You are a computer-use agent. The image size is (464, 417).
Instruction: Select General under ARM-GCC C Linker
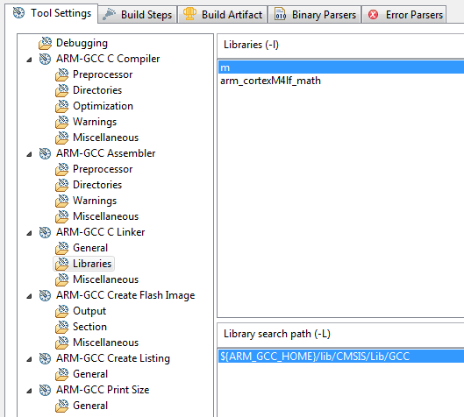pos(90,248)
